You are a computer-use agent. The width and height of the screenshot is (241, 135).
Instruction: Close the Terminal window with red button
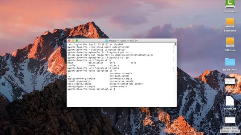click(69, 40)
